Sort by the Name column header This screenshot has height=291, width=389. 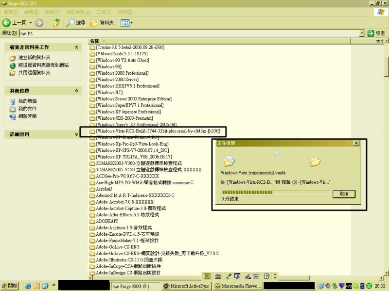[219, 41]
